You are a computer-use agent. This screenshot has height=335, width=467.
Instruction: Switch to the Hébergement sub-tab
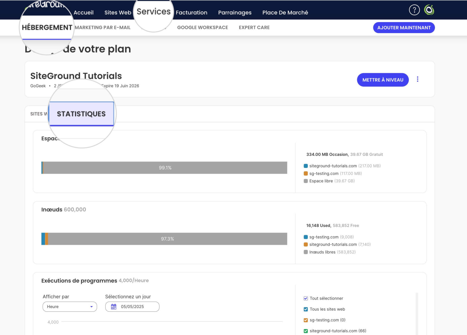click(x=47, y=28)
